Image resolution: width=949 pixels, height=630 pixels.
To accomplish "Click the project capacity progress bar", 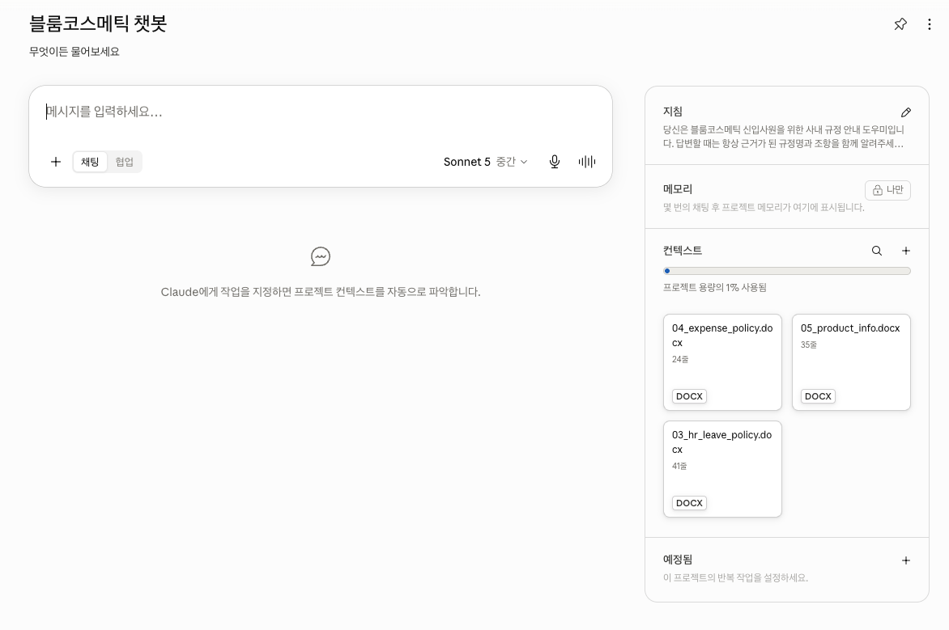I will coord(786,271).
